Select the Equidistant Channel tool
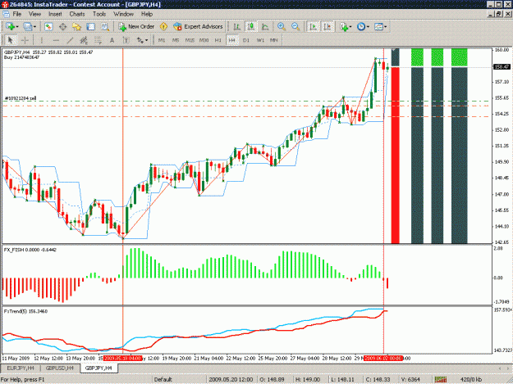The height and width of the screenshot is (384, 513). point(84,40)
